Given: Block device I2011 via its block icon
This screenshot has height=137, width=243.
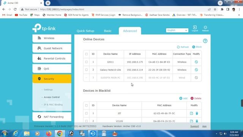Looking at the screenshot, I should [x=196, y=62].
